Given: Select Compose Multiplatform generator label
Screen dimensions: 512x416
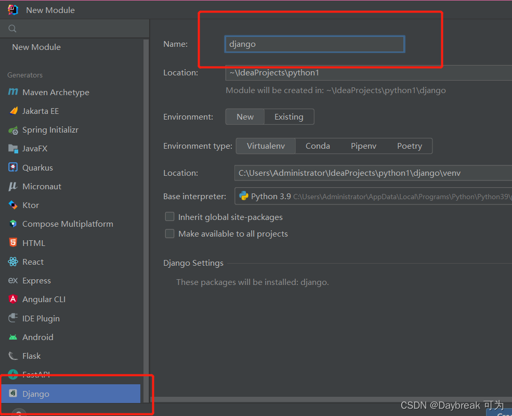Looking at the screenshot, I should coord(68,224).
